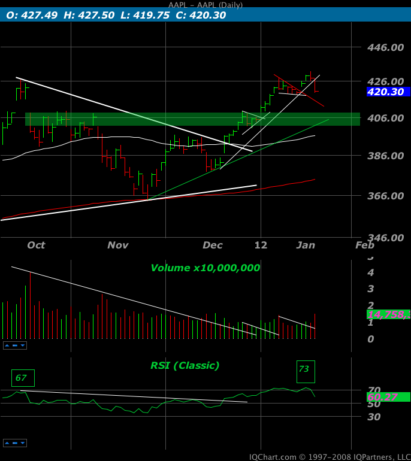Click the down arrow in Volume panel controls
Image resolution: width=411 pixels, height=461 pixels.
pos(23,345)
